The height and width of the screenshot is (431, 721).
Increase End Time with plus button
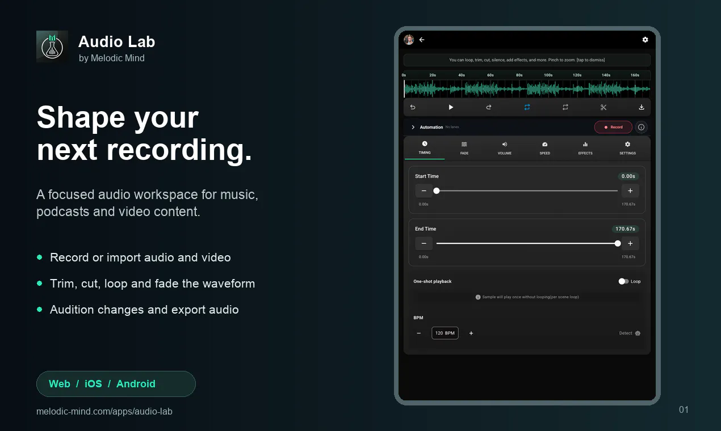tap(630, 243)
